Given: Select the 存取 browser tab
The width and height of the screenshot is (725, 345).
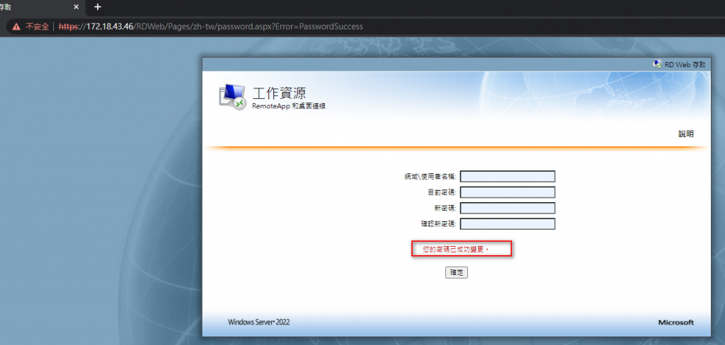Looking at the screenshot, I should pos(42,7).
